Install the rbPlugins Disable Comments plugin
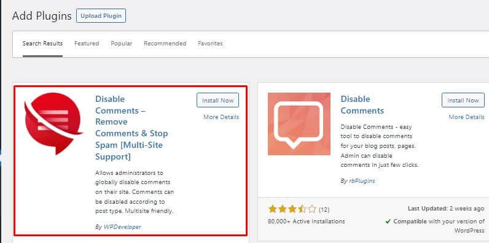The image size is (489, 243). [463, 100]
